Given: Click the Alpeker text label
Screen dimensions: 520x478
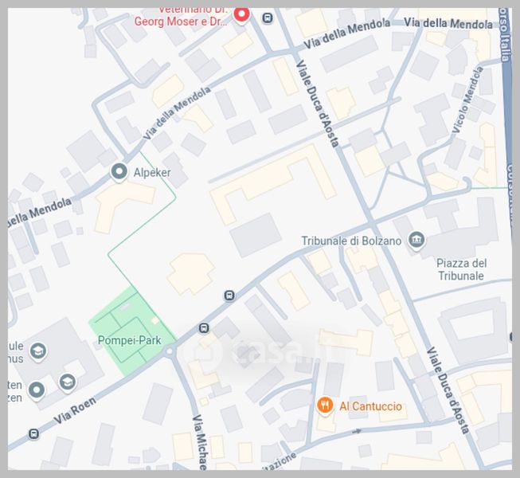Looking at the screenshot, I should 152,173.
